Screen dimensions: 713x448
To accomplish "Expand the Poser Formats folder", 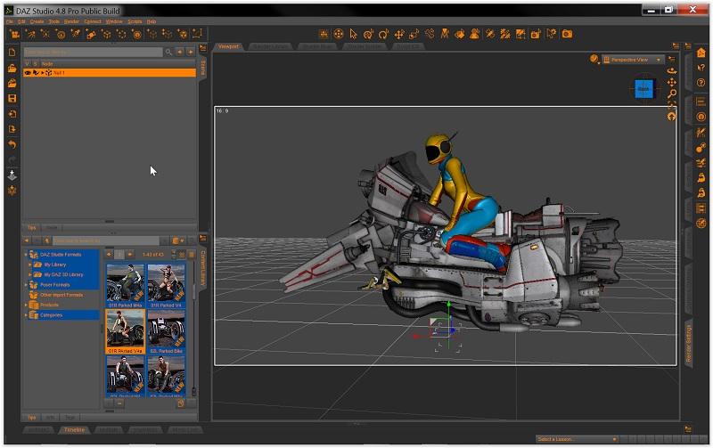I will (x=26, y=284).
